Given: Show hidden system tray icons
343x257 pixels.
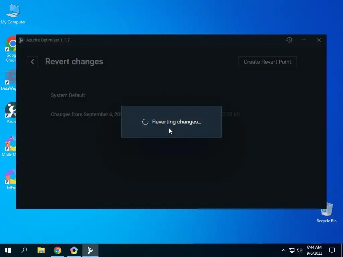Looking at the screenshot, I should (283, 250).
